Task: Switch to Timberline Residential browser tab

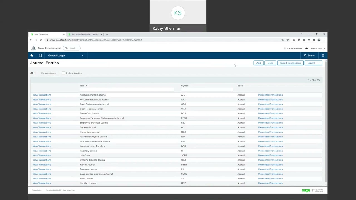Action: [x=85, y=34]
